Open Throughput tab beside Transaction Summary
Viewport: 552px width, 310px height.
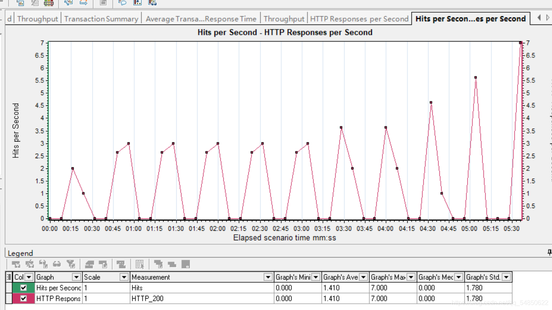point(38,19)
